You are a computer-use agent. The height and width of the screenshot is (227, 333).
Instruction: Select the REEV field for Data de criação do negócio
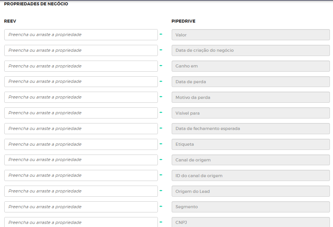[81, 50]
